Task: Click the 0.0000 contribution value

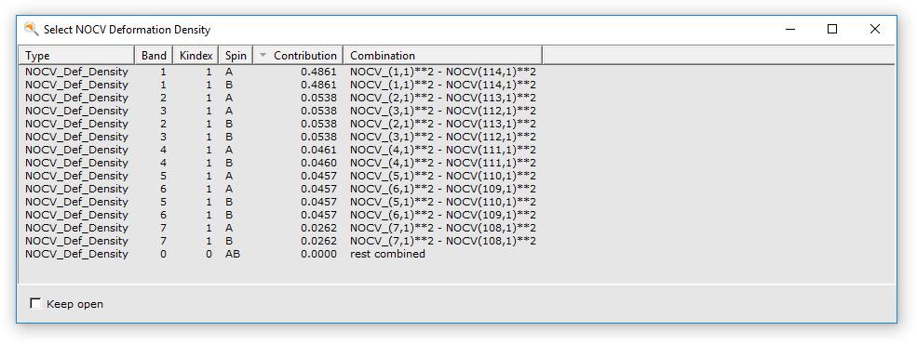Action: 318,254
